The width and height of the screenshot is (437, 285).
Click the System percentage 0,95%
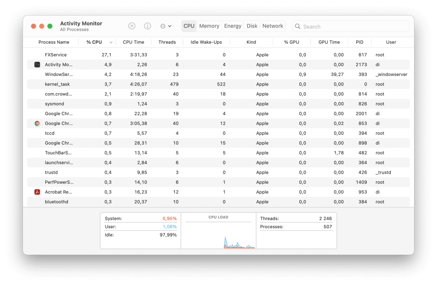170,219
